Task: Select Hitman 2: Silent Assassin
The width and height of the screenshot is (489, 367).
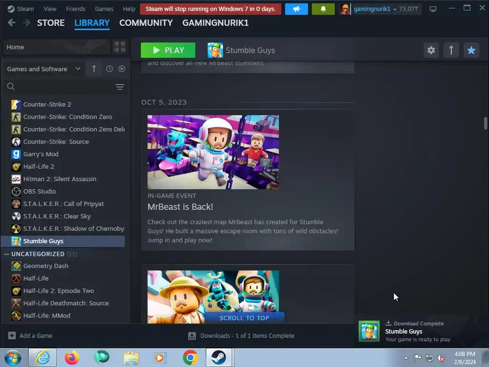Action: [60, 179]
